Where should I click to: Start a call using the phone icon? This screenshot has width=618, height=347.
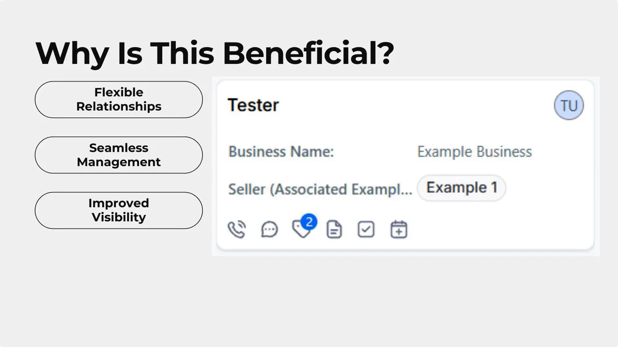[237, 229]
